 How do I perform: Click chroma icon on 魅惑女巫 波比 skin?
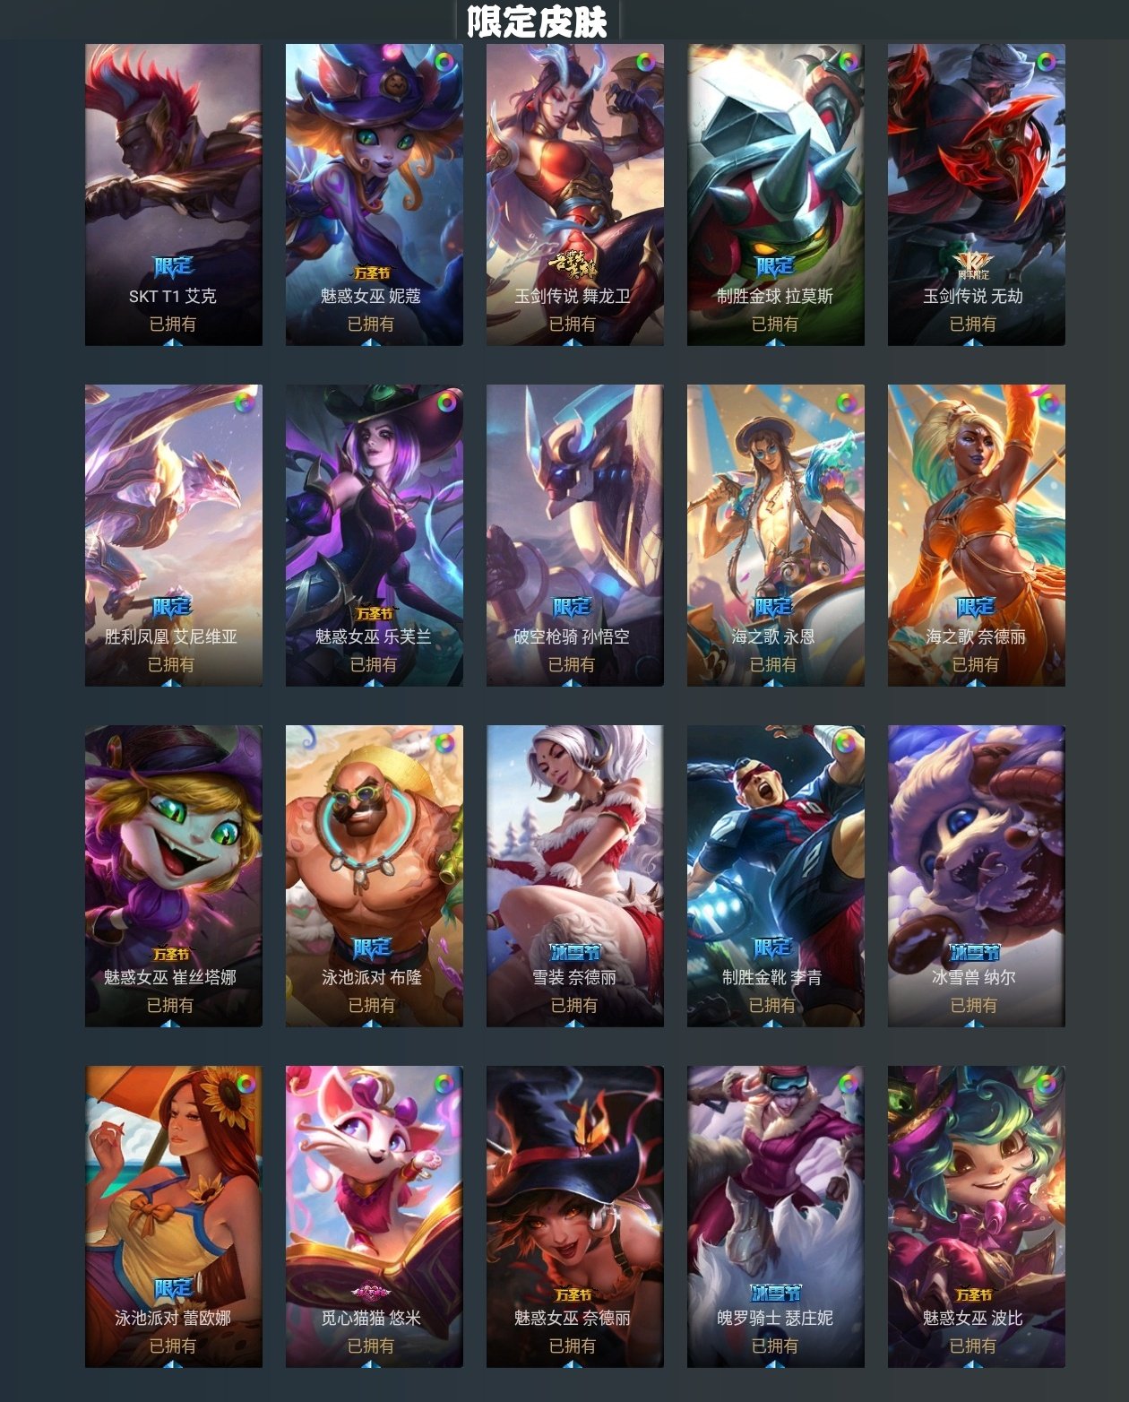[x=1047, y=1084]
